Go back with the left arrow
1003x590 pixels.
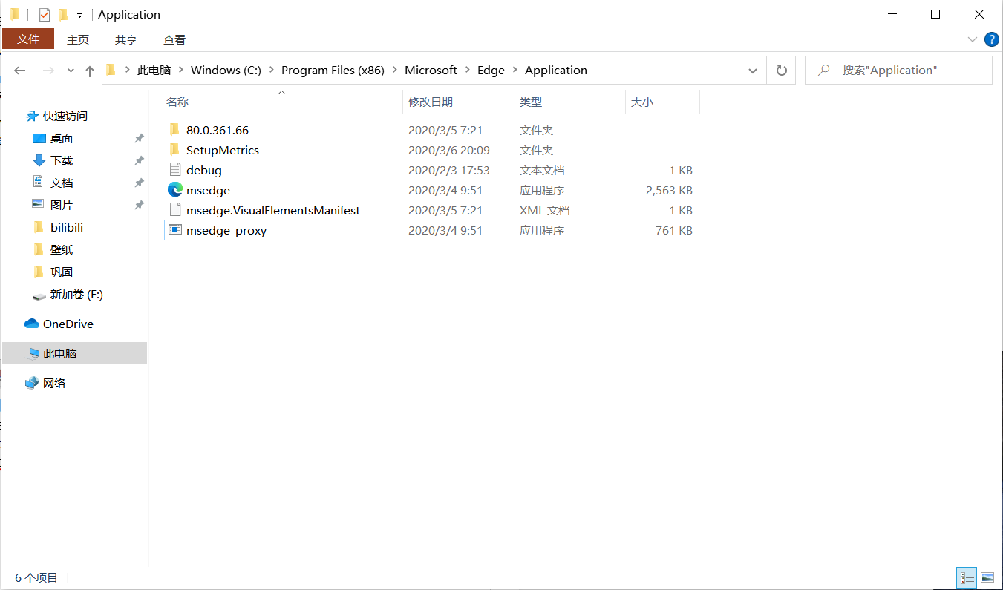20,71
